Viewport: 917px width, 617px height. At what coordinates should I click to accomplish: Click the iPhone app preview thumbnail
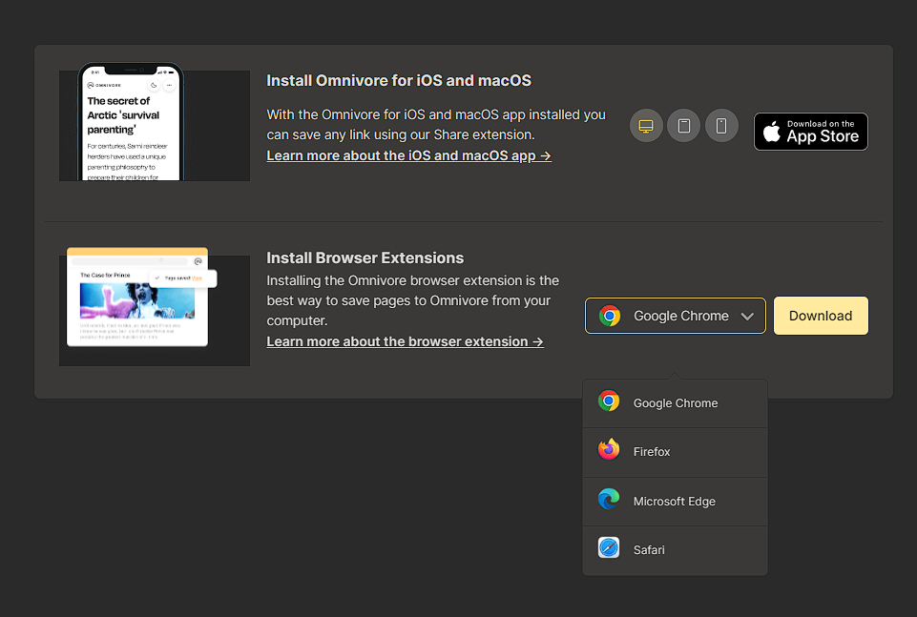(155, 122)
